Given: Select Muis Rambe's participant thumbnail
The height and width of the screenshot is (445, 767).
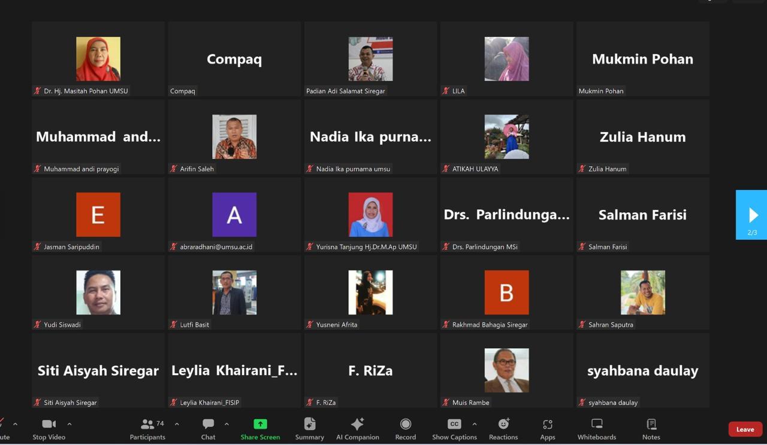Looking at the screenshot, I should point(506,370).
